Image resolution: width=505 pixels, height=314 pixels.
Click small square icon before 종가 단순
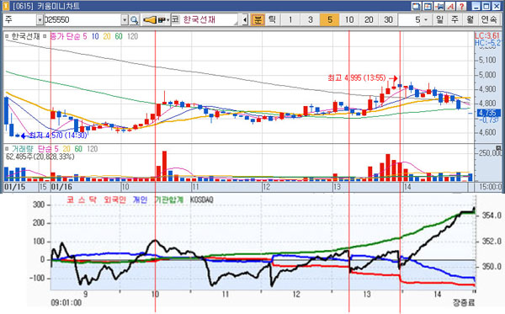coord(45,37)
